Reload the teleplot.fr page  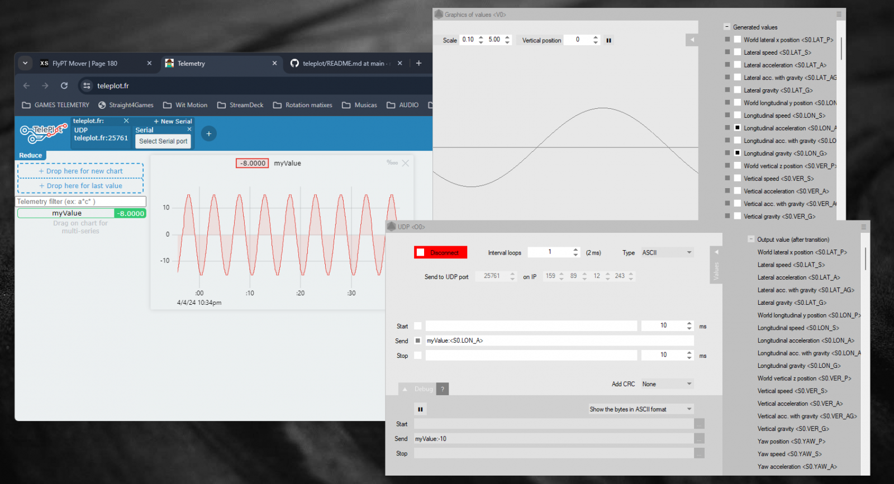pyautogui.click(x=64, y=85)
